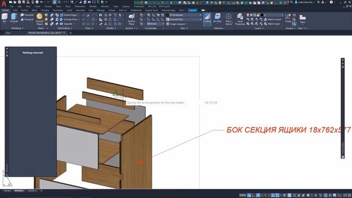Open the Express menu in the menu bar
The image size is (352, 198).
point(126,7)
